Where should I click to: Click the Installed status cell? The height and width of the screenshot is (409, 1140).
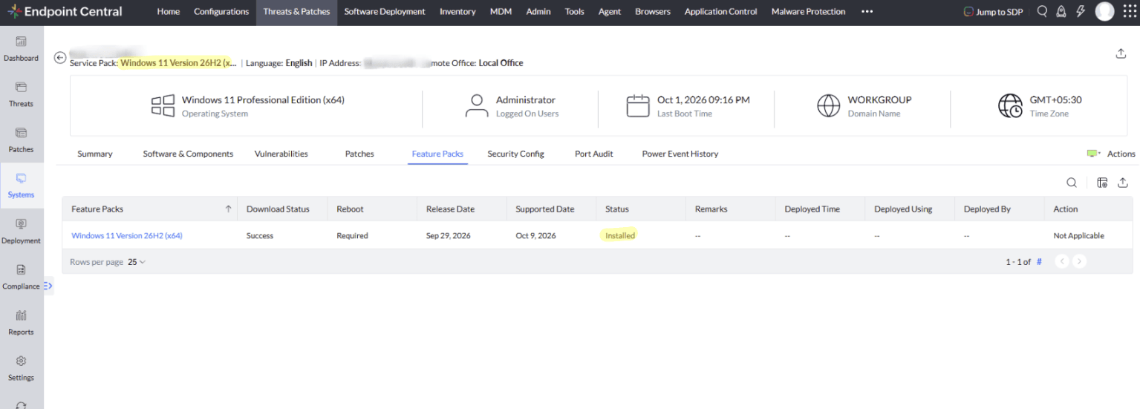coord(620,235)
